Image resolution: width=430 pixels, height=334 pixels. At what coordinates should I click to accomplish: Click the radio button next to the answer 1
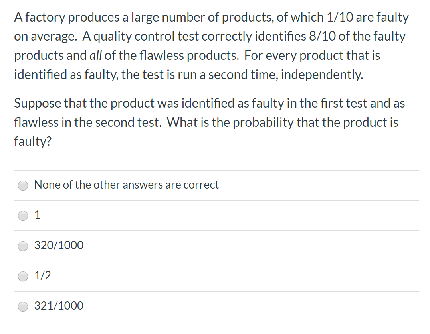point(23,216)
